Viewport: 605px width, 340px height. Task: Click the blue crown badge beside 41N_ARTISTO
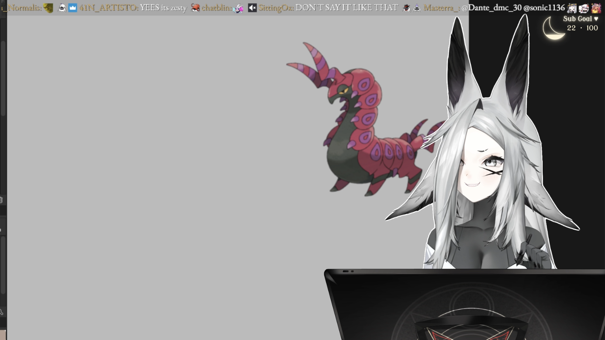[73, 8]
